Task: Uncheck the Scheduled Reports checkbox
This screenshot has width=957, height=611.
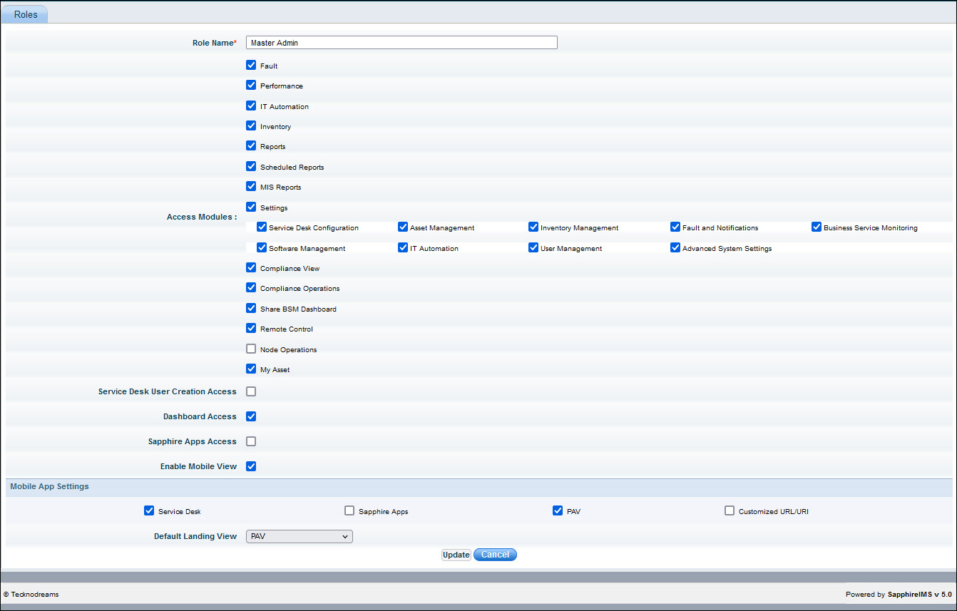Action: [251, 166]
